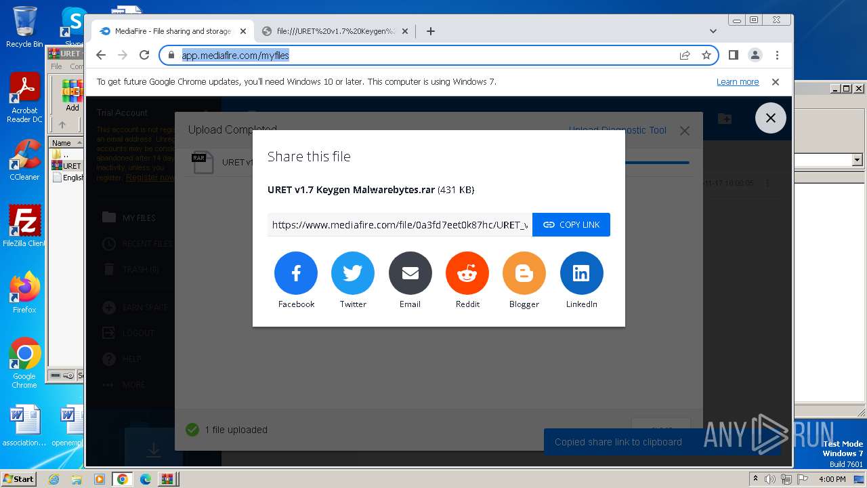The width and height of the screenshot is (867, 488).
Task: Switch to the URET Keygen file tab
Action: click(335, 31)
